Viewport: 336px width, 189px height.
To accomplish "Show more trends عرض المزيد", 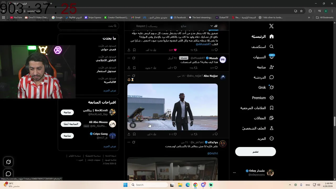I will (109, 90).
